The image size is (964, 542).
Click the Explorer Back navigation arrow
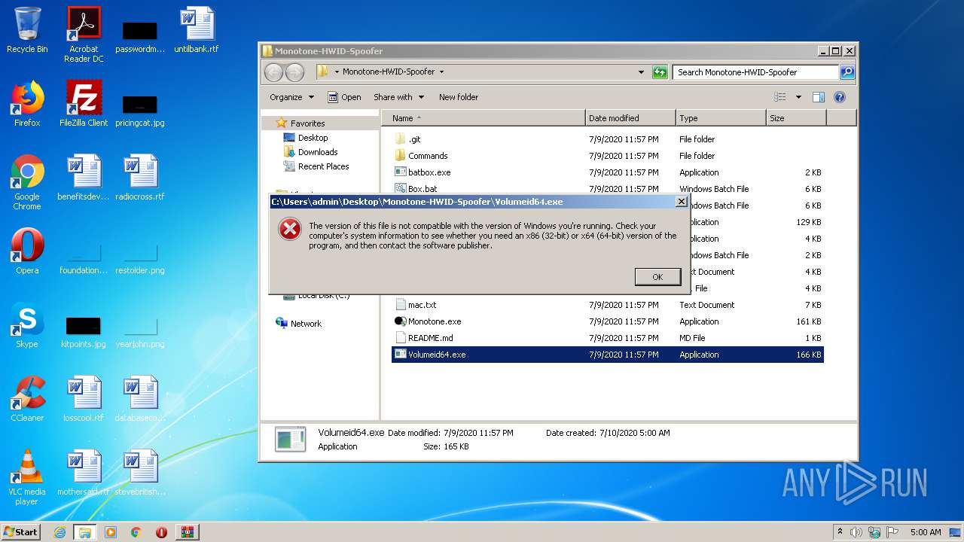273,72
